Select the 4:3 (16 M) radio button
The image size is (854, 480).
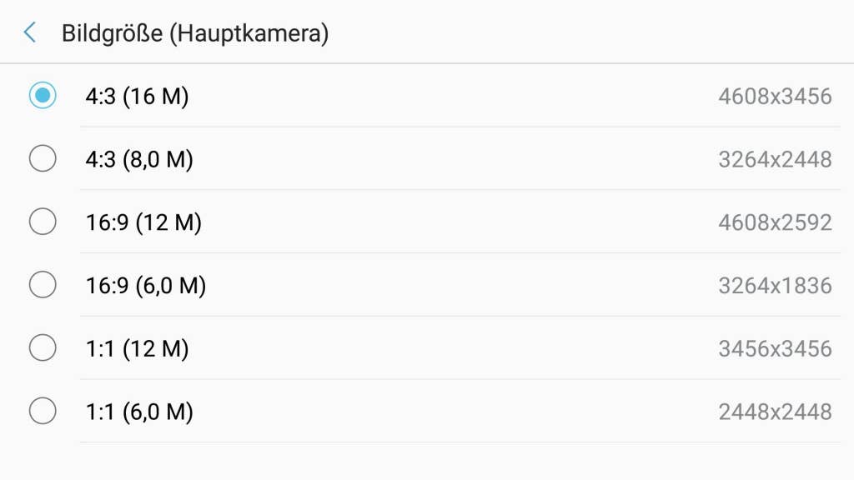coord(43,96)
